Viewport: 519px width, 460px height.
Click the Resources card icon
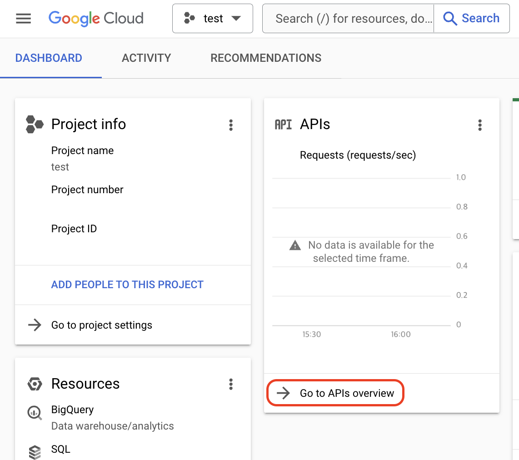pyautogui.click(x=35, y=384)
